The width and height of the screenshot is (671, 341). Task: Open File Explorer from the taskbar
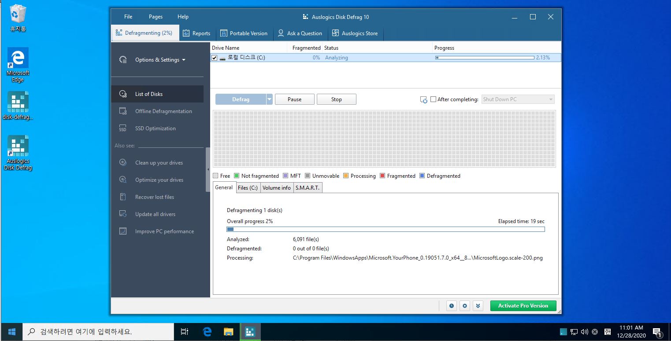click(x=228, y=332)
